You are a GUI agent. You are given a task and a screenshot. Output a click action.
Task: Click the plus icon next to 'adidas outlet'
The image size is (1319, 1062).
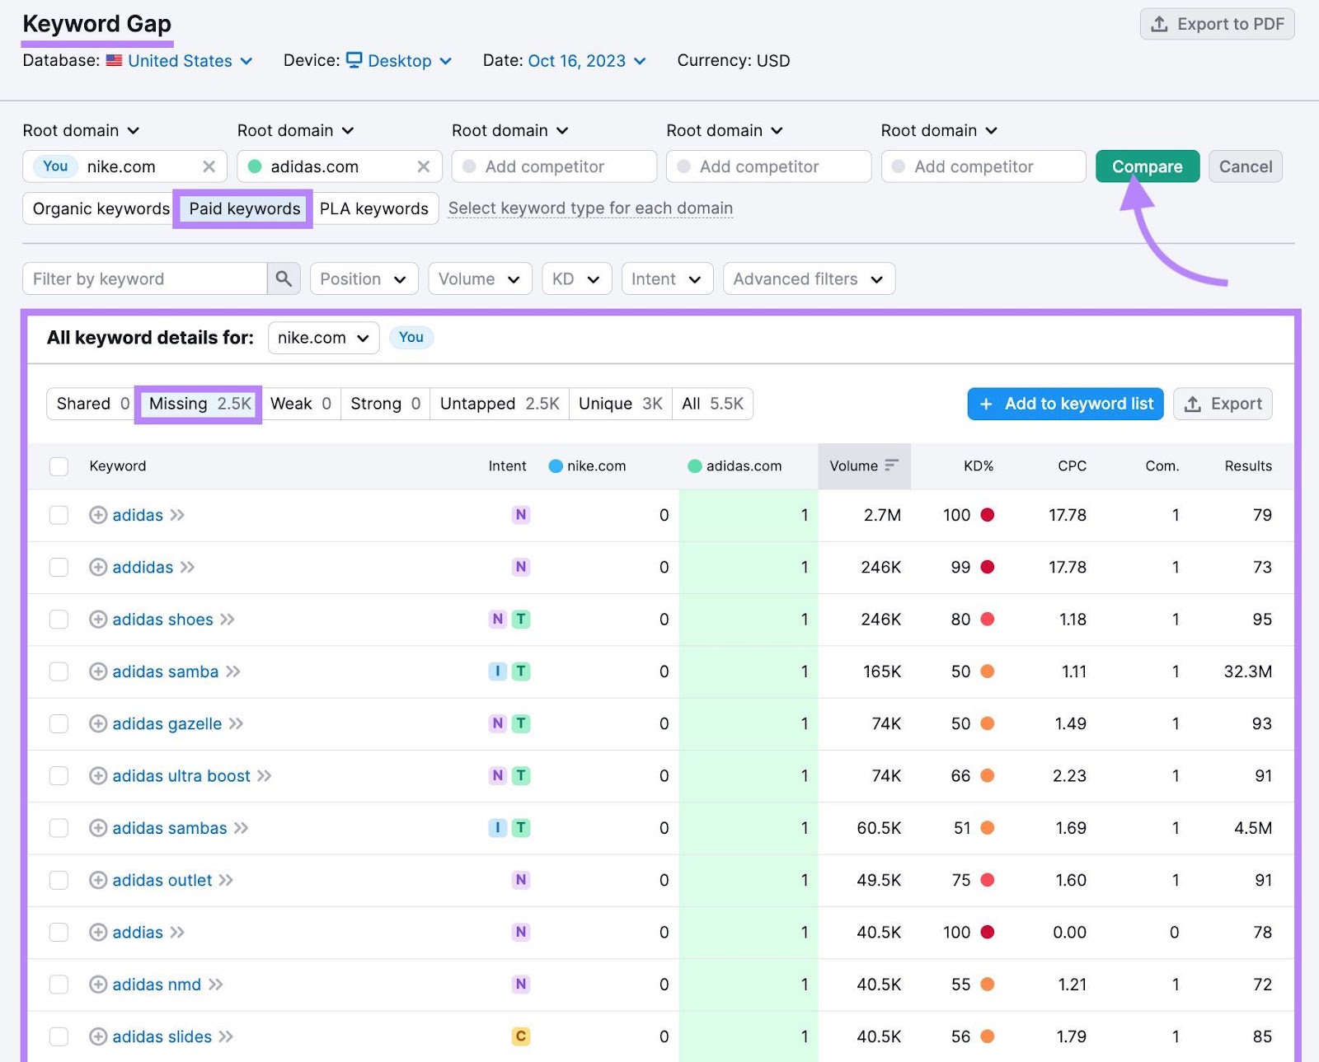[x=98, y=880]
